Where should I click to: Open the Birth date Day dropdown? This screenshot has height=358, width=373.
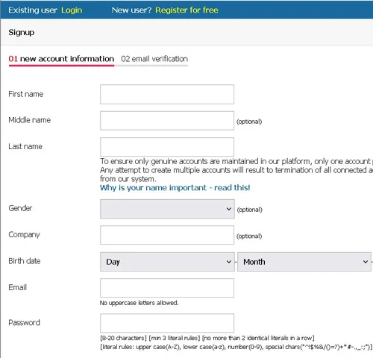[167, 262]
